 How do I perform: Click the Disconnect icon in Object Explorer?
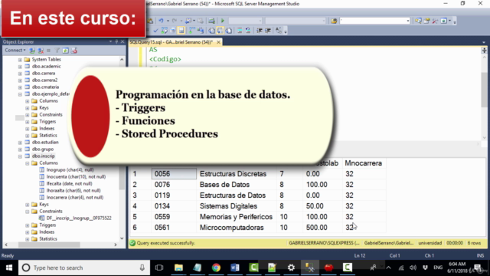(41, 51)
